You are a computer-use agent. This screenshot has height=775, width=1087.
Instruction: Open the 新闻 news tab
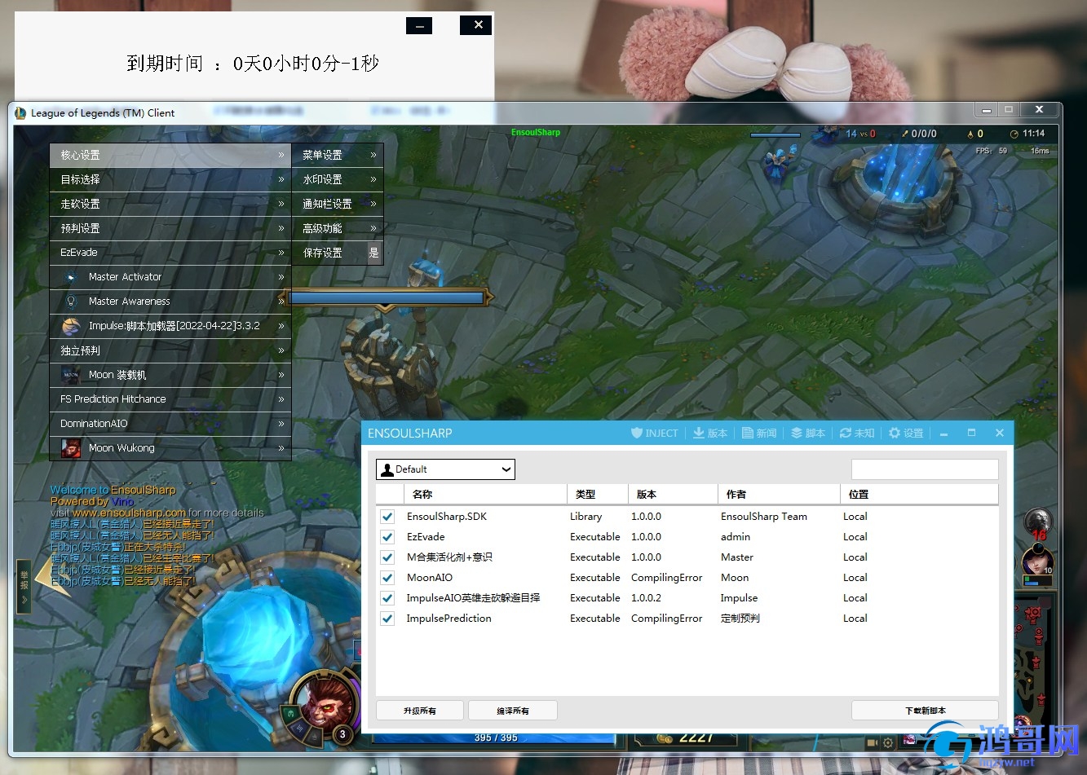[759, 433]
